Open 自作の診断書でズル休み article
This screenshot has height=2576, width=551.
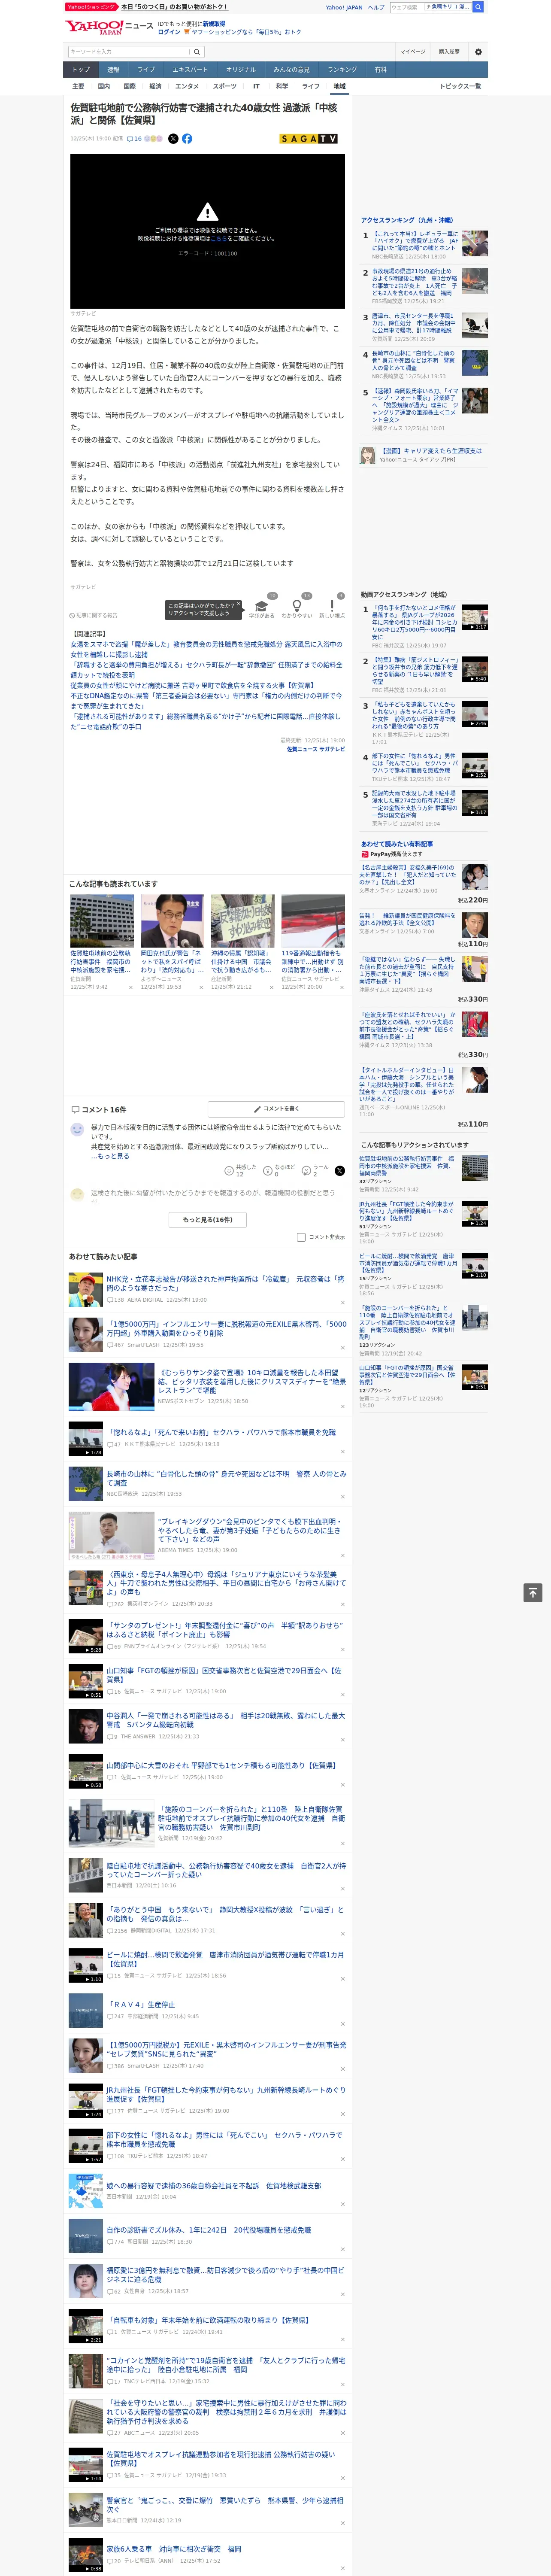(x=208, y=2229)
